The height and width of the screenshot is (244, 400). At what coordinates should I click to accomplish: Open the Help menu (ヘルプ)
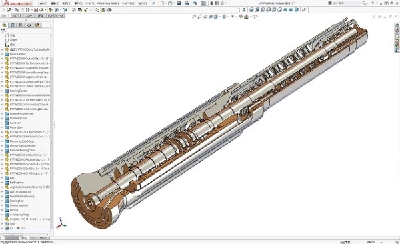143,3
